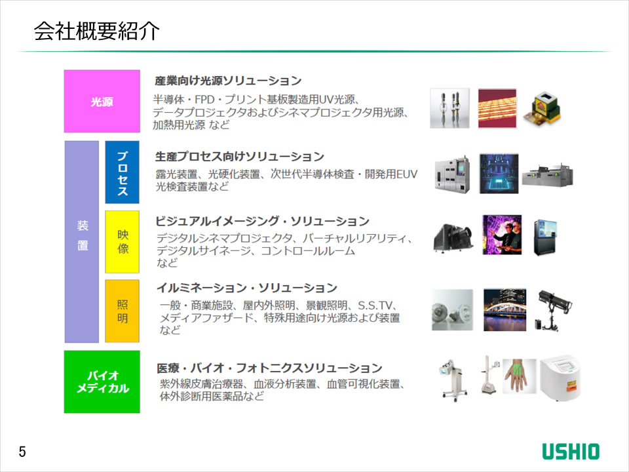Viewport: 629px width, 472px height.
Task: Select the orange 照明 category block
Action: [122, 311]
